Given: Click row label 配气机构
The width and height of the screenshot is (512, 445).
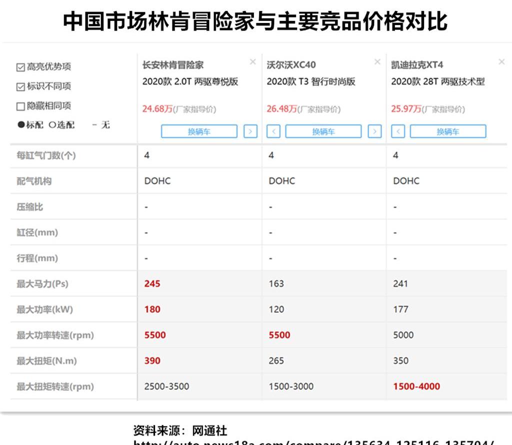Looking at the screenshot, I should (x=34, y=181).
